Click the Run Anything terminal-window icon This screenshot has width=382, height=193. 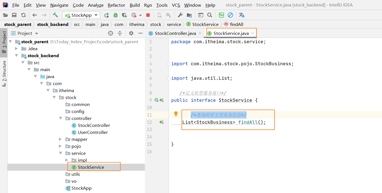(201, 15)
